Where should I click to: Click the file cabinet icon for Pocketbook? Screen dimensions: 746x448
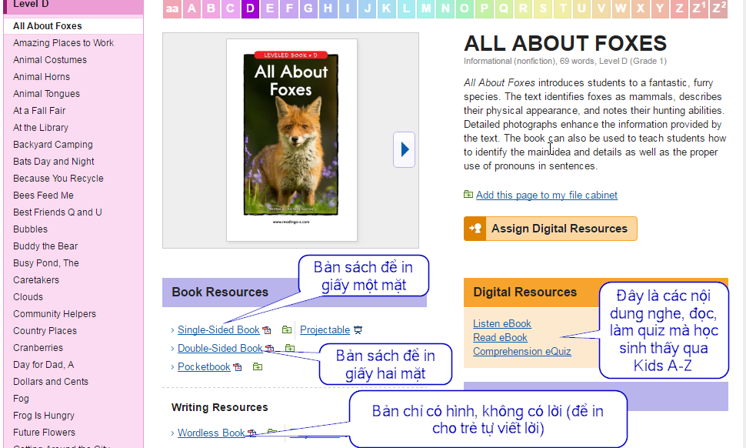pyautogui.click(x=257, y=367)
